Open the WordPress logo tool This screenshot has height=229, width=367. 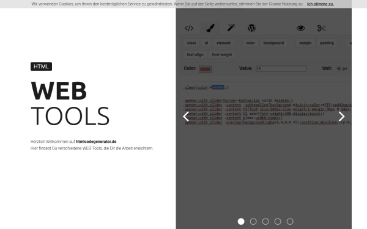251,28
